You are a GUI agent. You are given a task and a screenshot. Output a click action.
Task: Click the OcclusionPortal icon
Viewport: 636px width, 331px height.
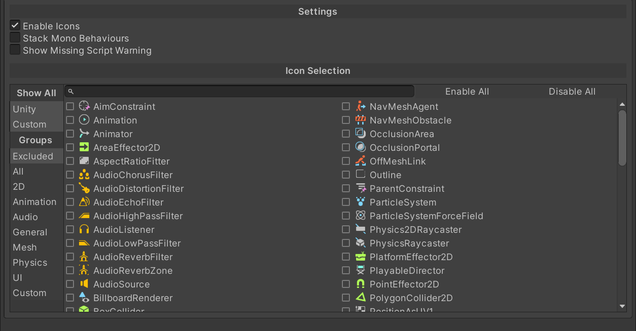pos(361,148)
